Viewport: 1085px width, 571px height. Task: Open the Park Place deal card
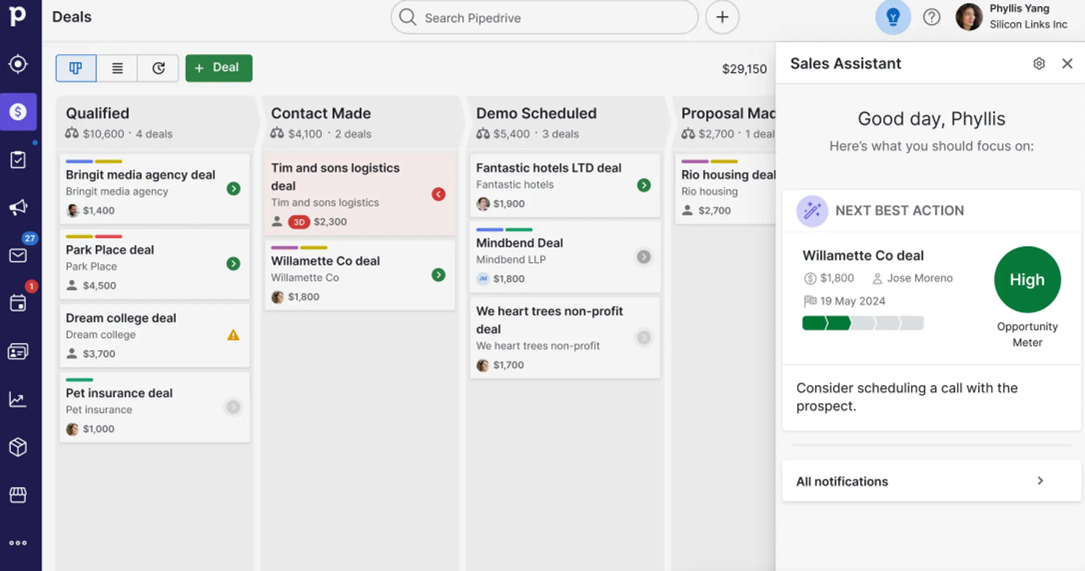click(155, 264)
